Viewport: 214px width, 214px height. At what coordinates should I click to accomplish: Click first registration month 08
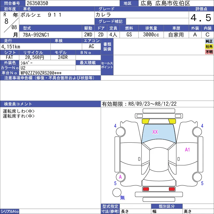pyautogui.click(x=14, y=28)
